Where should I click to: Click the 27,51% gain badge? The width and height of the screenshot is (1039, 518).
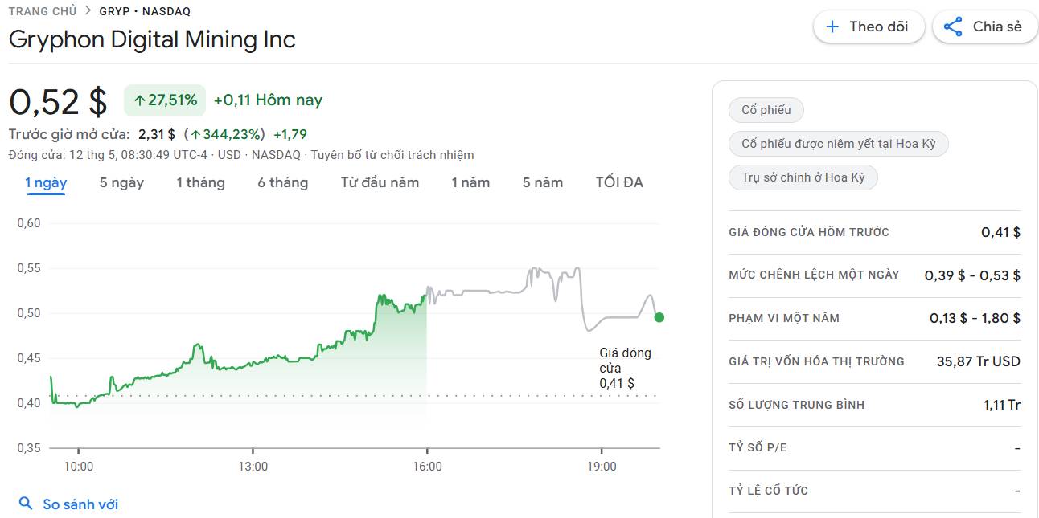[x=165, y=100]
